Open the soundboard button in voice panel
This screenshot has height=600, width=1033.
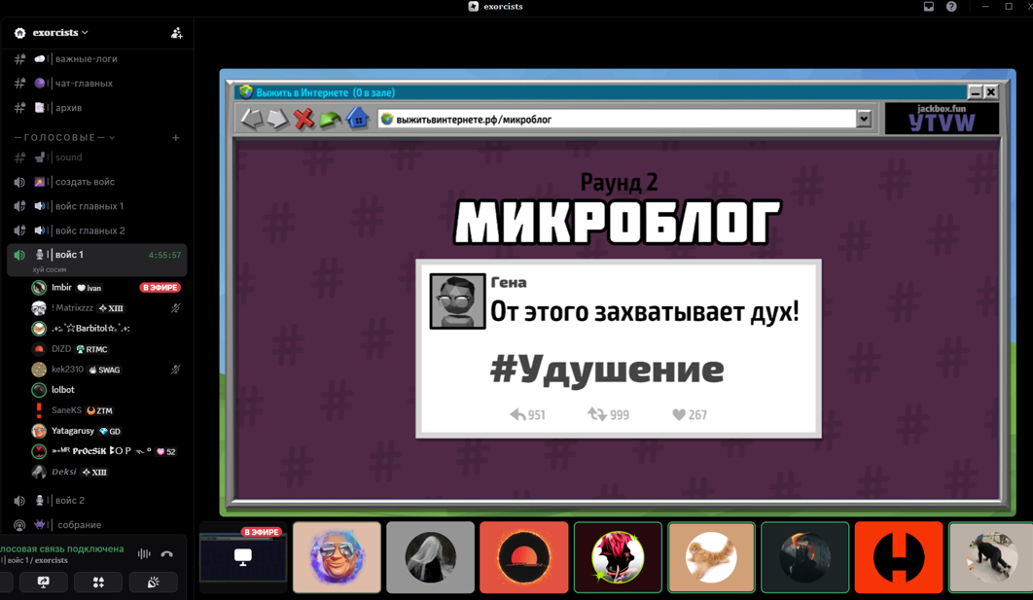click(x=153, y=582)
